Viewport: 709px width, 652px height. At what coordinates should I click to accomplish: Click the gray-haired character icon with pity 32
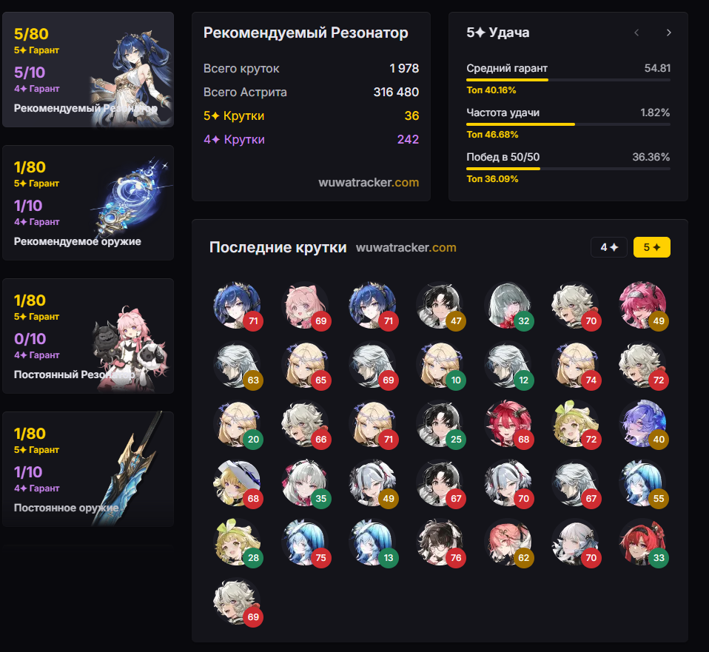(x=508, y=306)
